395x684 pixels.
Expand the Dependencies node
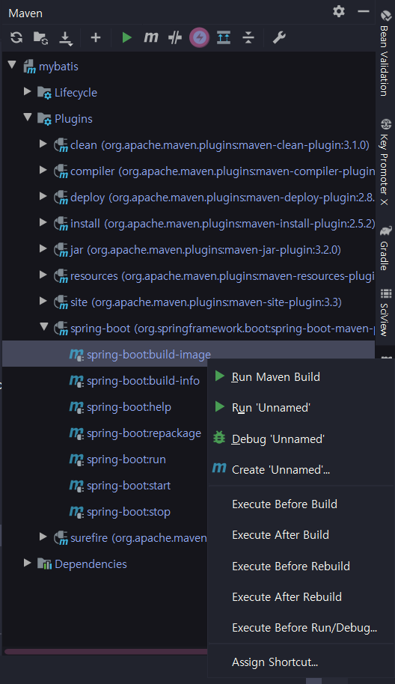pyautogui.click(x=28, y=563)
